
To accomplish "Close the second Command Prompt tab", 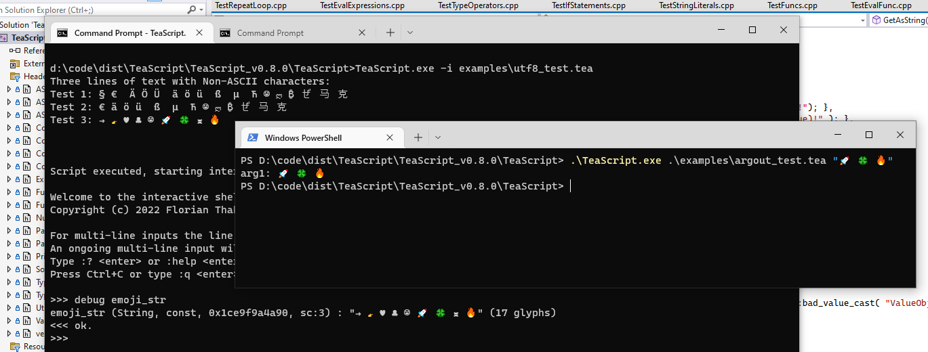I will tap(362, 32).
